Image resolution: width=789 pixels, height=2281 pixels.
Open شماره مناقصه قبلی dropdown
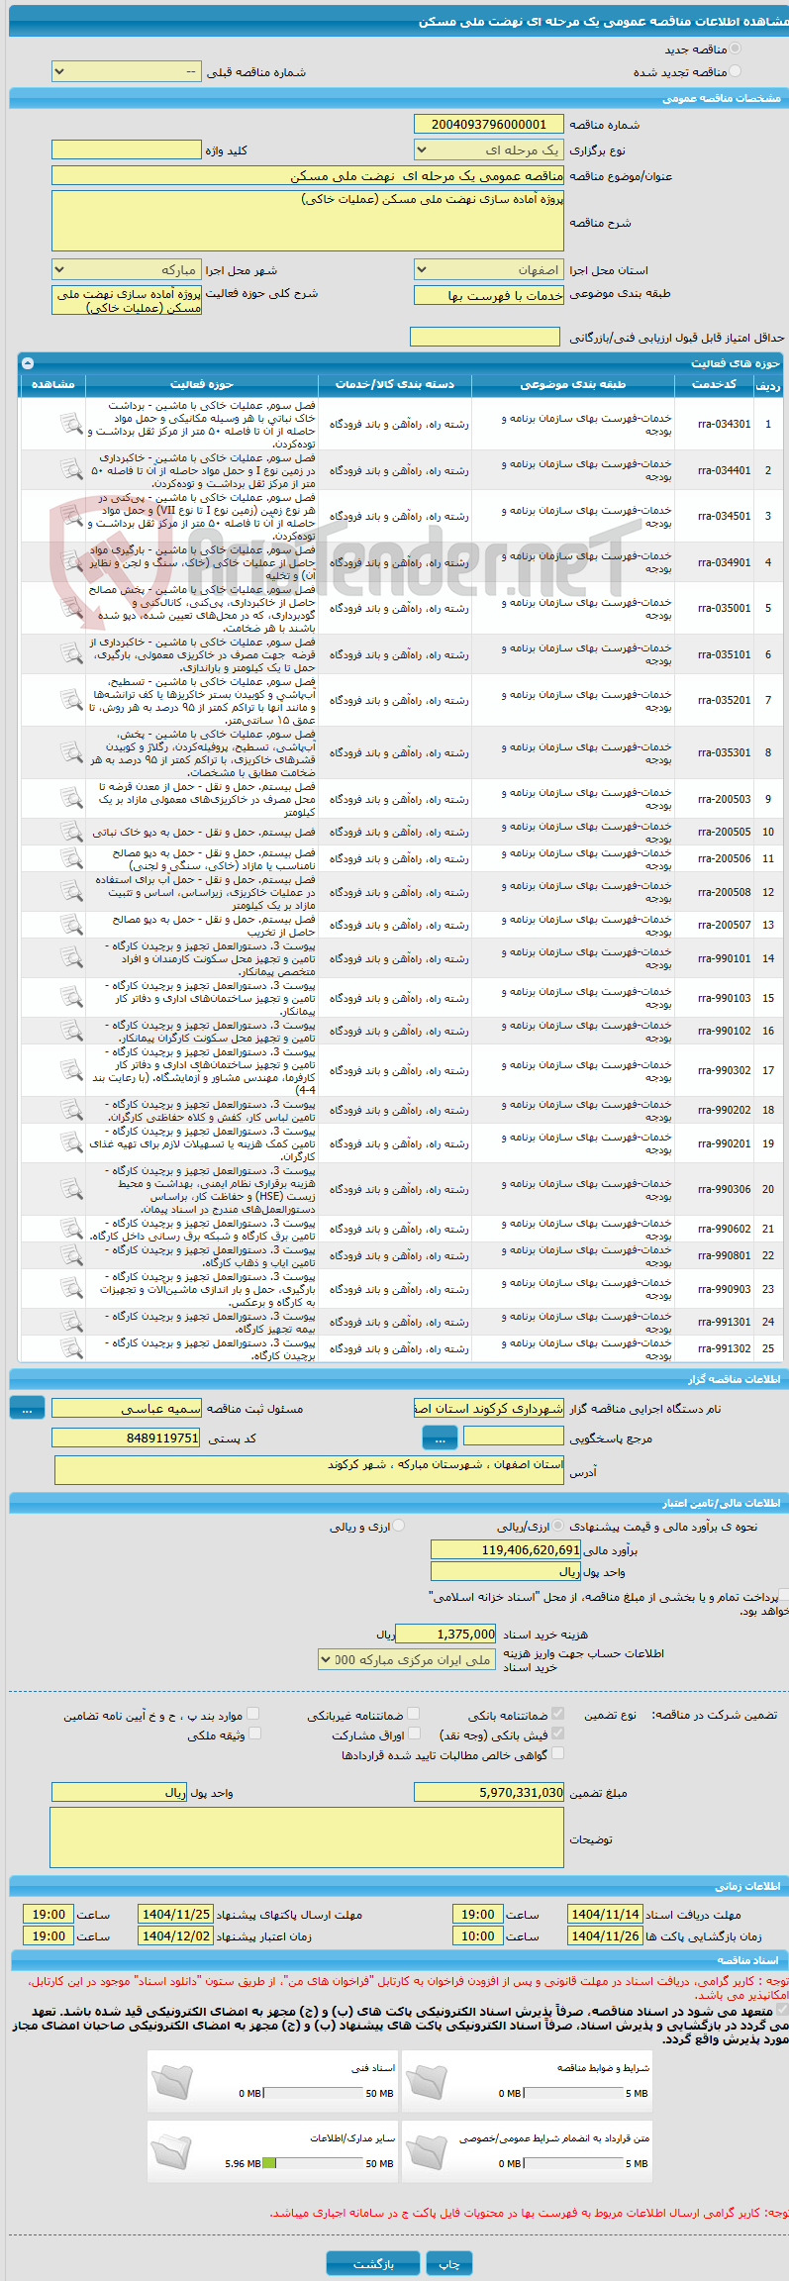click(127, 71)
